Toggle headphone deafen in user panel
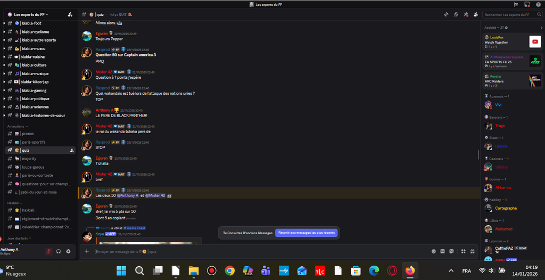Image resolution: width=545 pixels, height=280 pixels. [59, 251]
